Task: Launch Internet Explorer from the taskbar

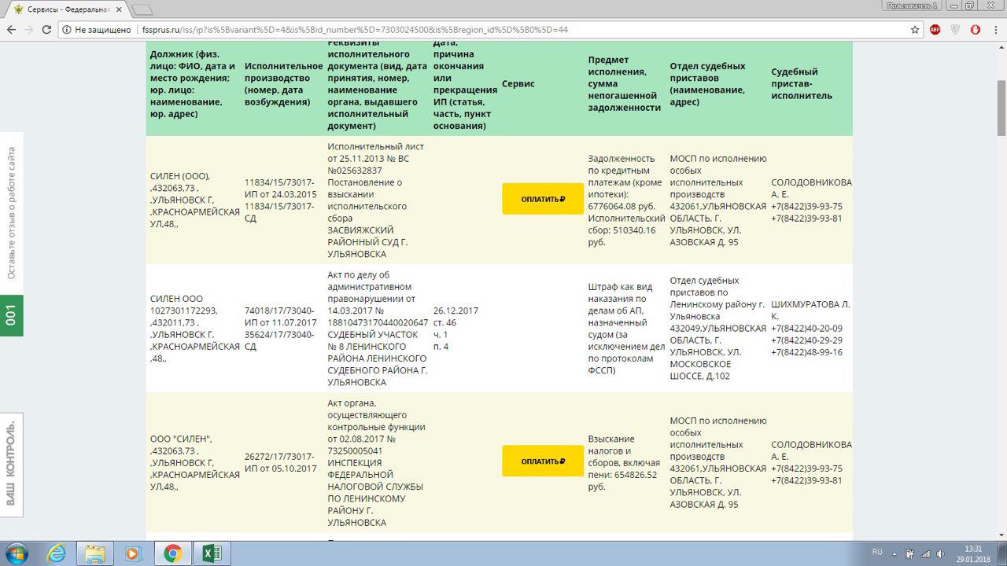Action: tap(57, 553)
